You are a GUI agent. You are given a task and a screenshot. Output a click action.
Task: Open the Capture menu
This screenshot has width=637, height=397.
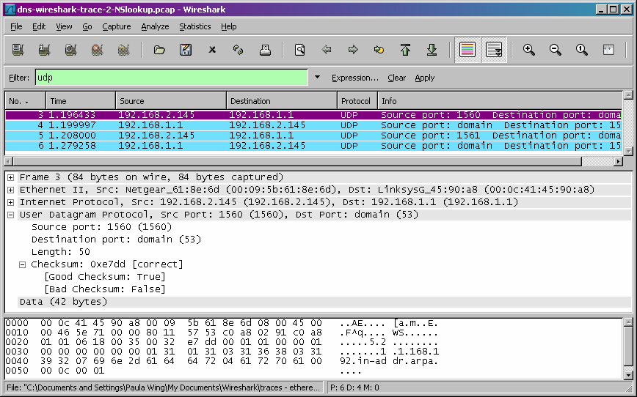pyautogui.click(x=117, y=26)
